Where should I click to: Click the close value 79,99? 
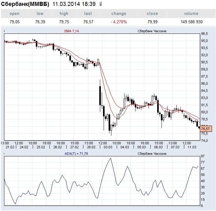[x=153, y=22]
